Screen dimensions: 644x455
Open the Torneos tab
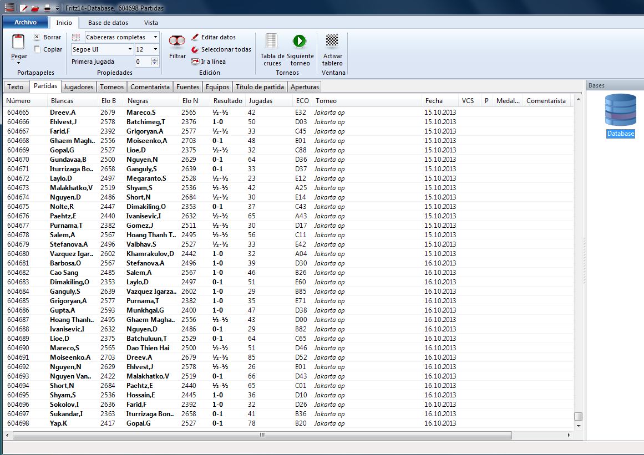(111, 86)
